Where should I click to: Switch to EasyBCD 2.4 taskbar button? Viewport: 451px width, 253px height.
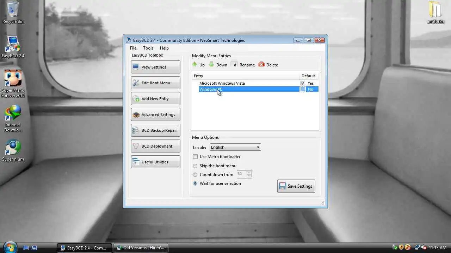click(x=85, y=248)
